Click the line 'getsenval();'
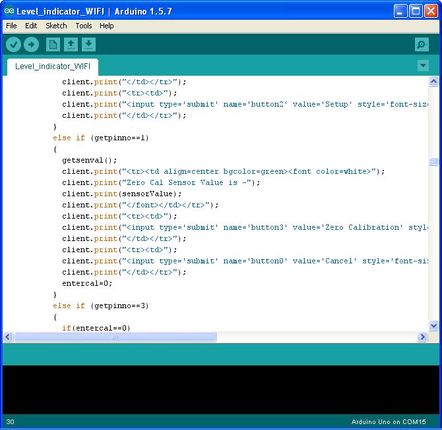 89,161
